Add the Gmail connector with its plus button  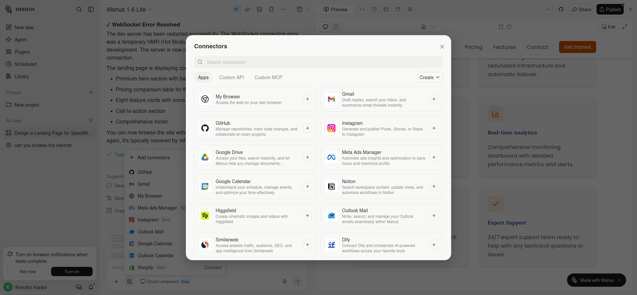pos(434,99)
